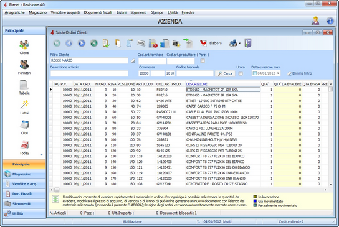Click blue building documents icon

[x=165, y=43]
